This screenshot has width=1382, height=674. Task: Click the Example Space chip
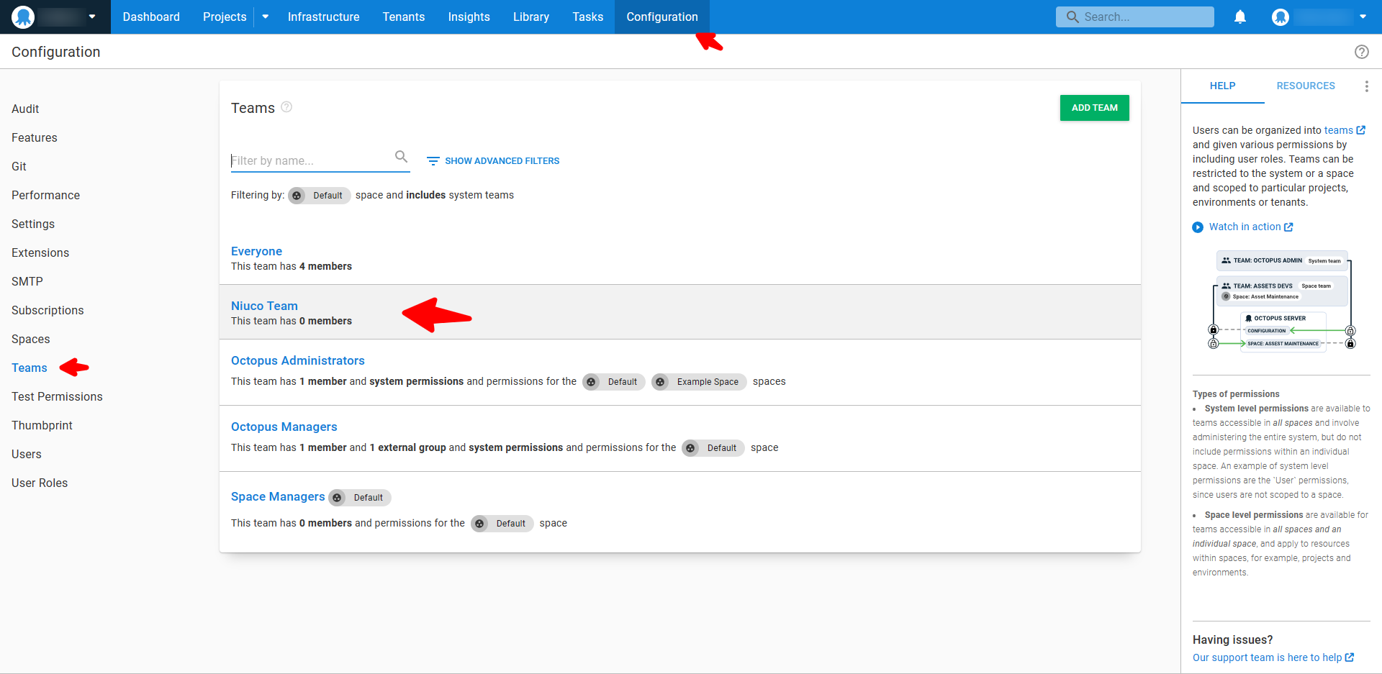coord(699,382)
